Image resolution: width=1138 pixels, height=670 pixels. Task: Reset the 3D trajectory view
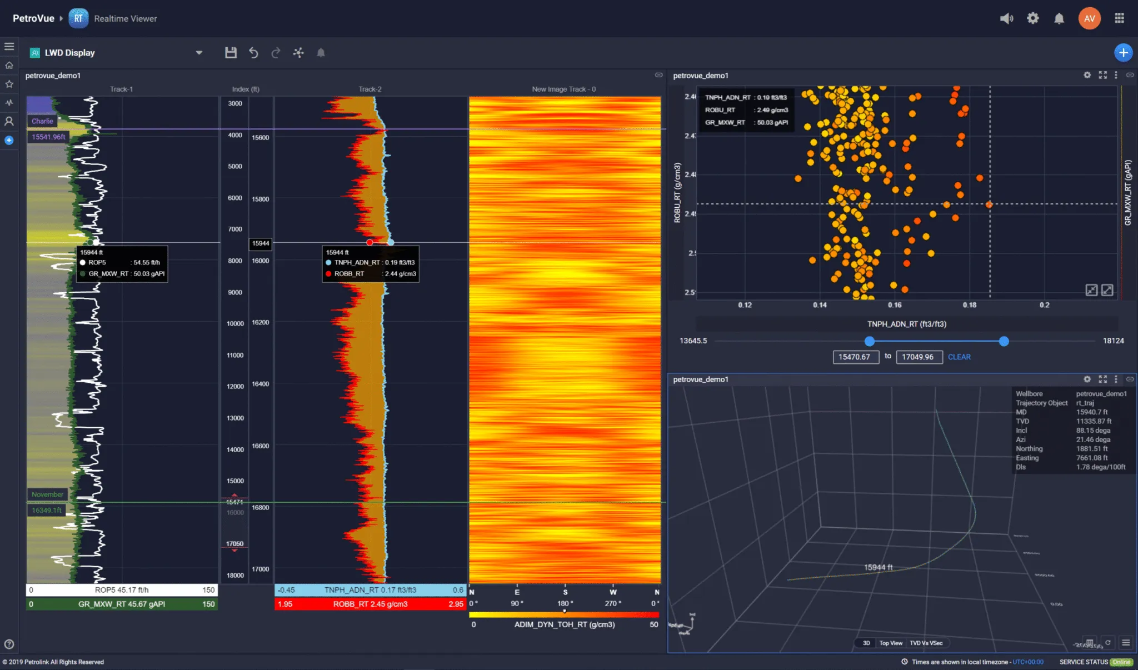click(x=1107, y=643)
